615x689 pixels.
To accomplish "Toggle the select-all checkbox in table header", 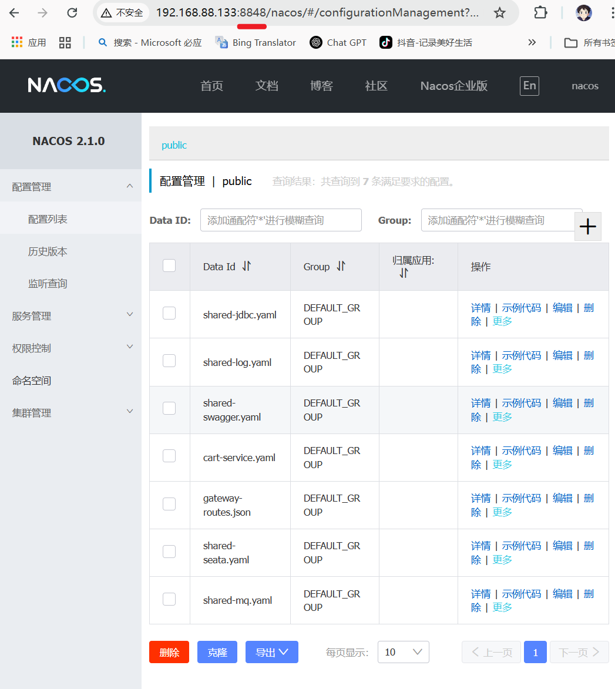I will 169,265.
